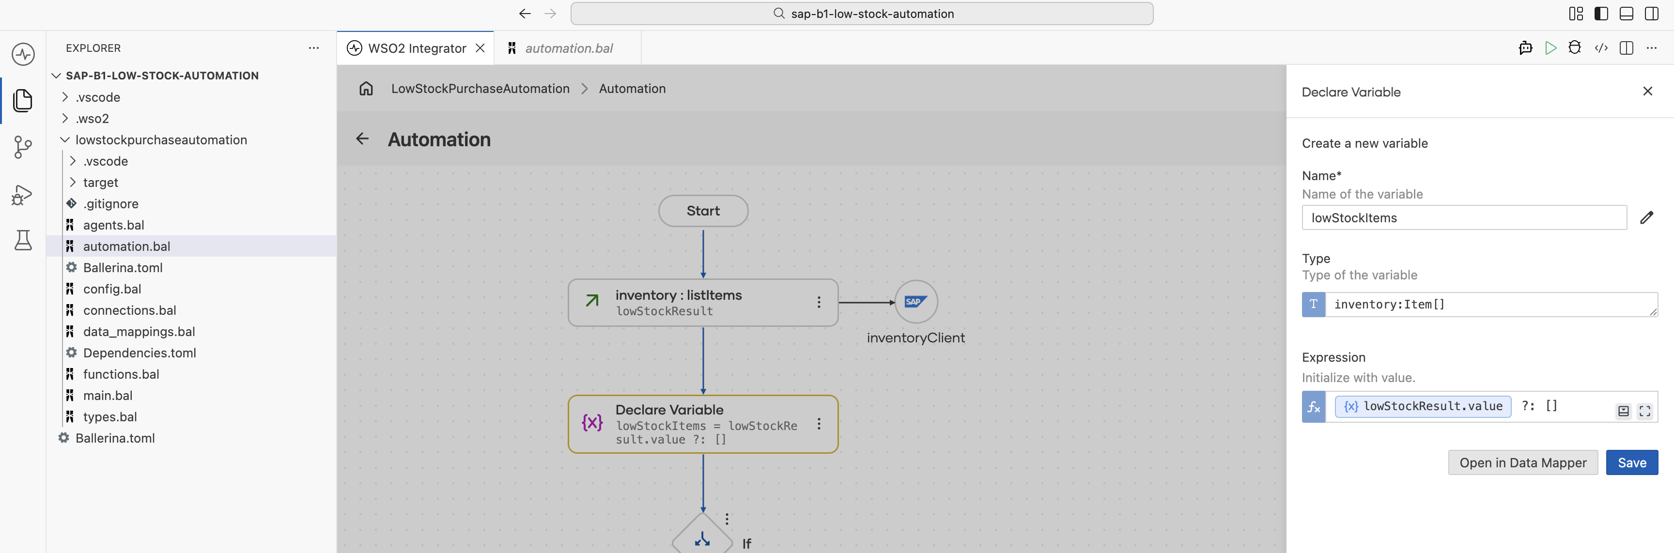The image size is (1674, 553).
Task: Select the Declare Variable flow node
Action: [x=703, y=424]
